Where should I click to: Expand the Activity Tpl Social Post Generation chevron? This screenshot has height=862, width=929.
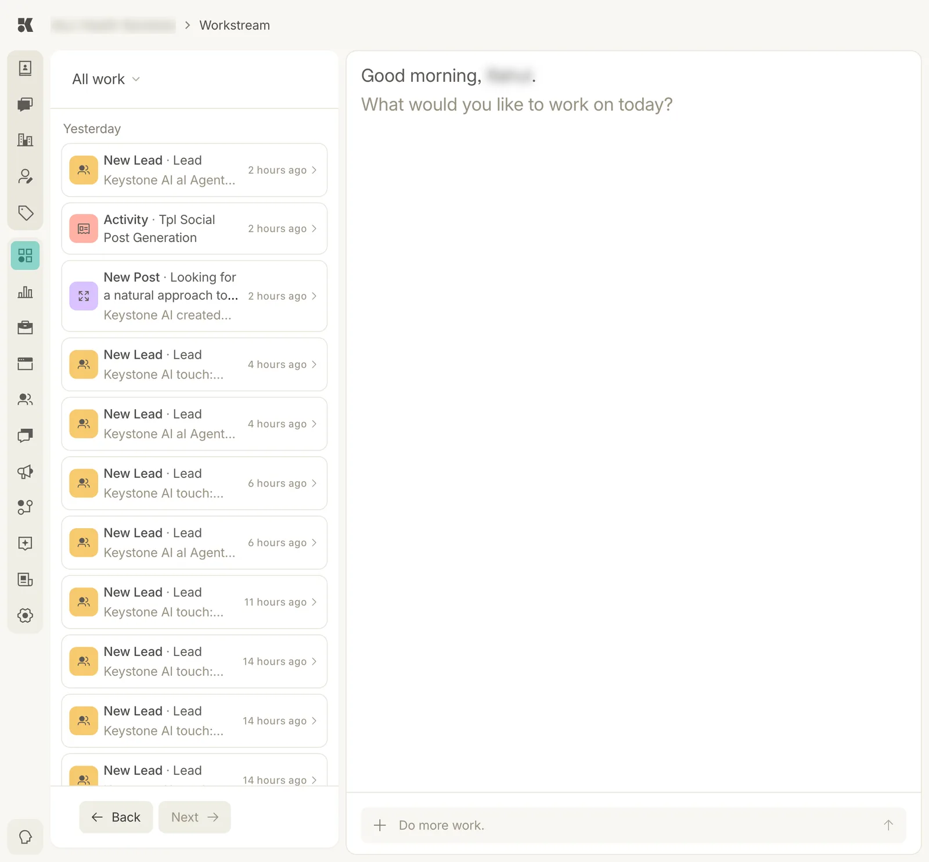314,229
